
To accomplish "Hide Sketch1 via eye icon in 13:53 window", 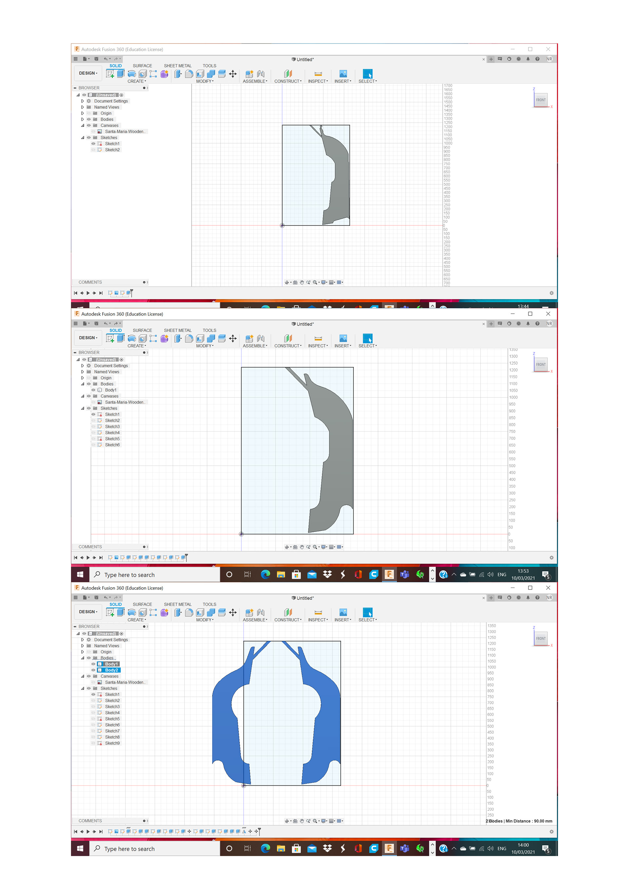I will (93, 415).
